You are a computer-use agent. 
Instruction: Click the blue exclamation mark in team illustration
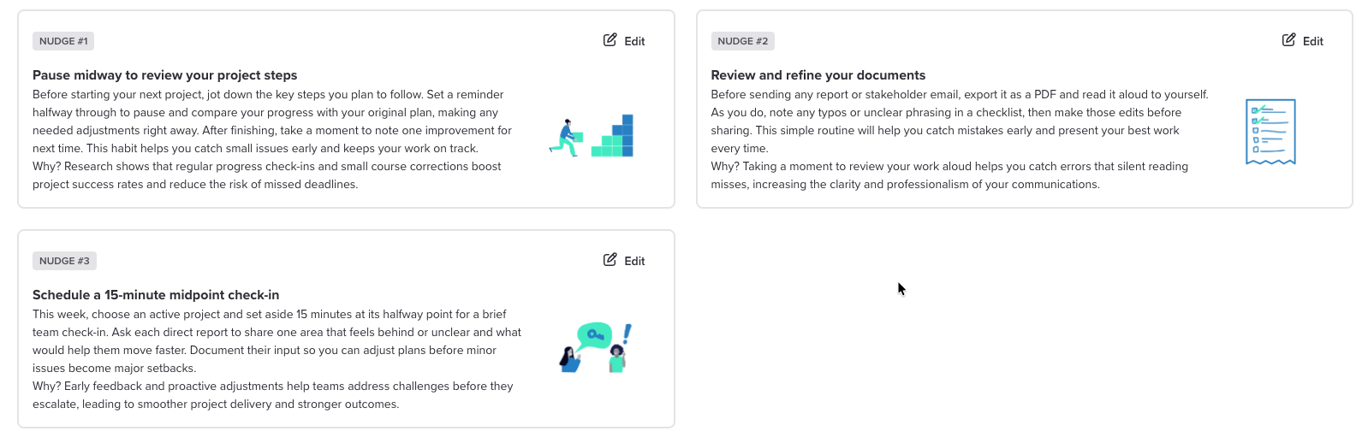point(627,334)
